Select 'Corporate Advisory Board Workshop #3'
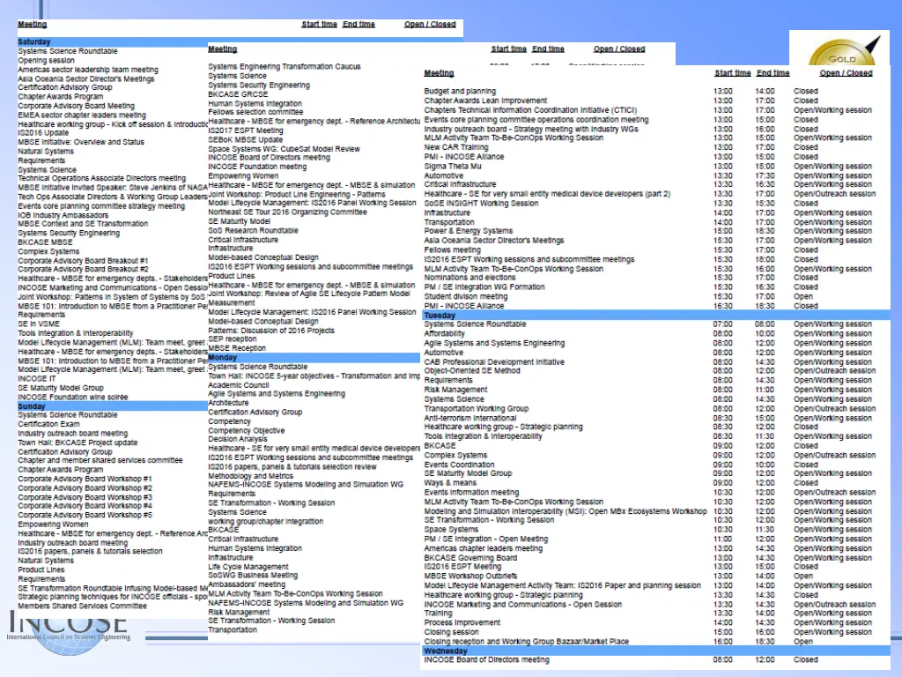 click(x=85, y=497)
